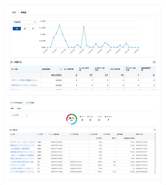This screenshot has width=166, height=185.
Task: Expand the フィルタを追加 dropdown
Action: (x=17, y=103)
